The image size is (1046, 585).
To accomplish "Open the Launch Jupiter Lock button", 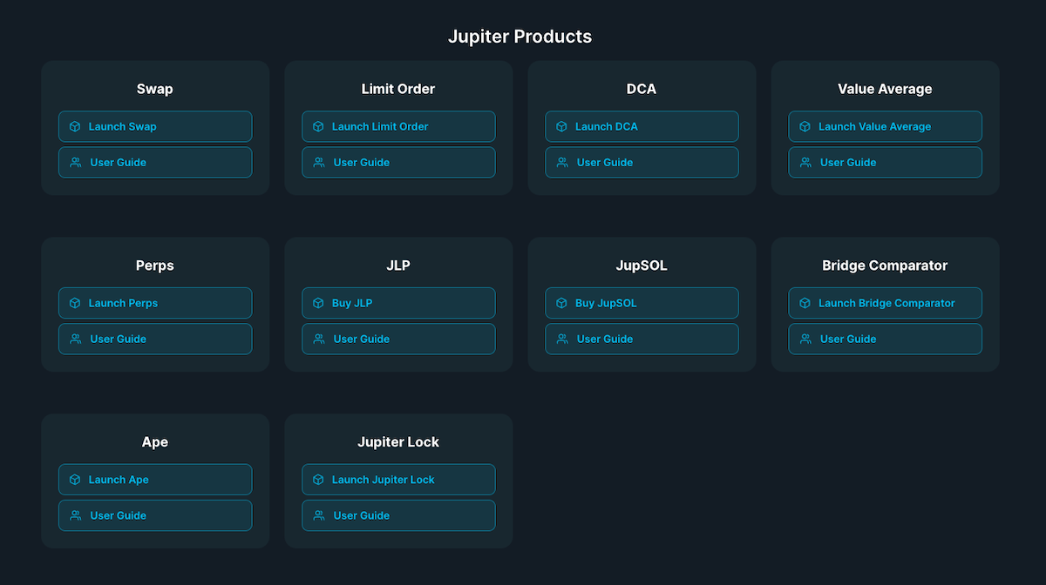I will pos(398,481).
